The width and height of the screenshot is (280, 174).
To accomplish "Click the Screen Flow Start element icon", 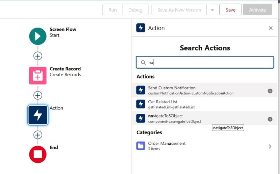I will 38,36.
